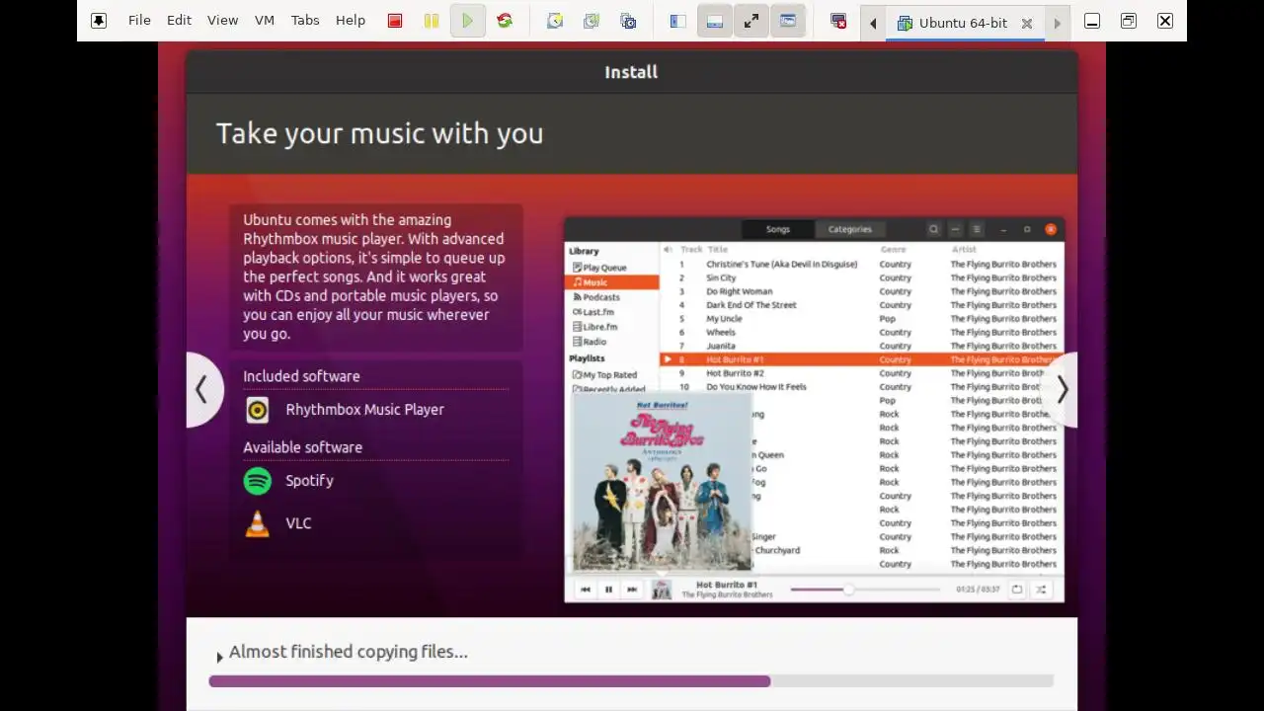Open the Tabs menu
Viewport: 1264px width, 711px height.
(x=305, y=21)
